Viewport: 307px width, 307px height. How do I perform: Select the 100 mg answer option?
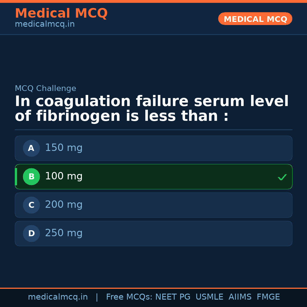pos(153,177)
